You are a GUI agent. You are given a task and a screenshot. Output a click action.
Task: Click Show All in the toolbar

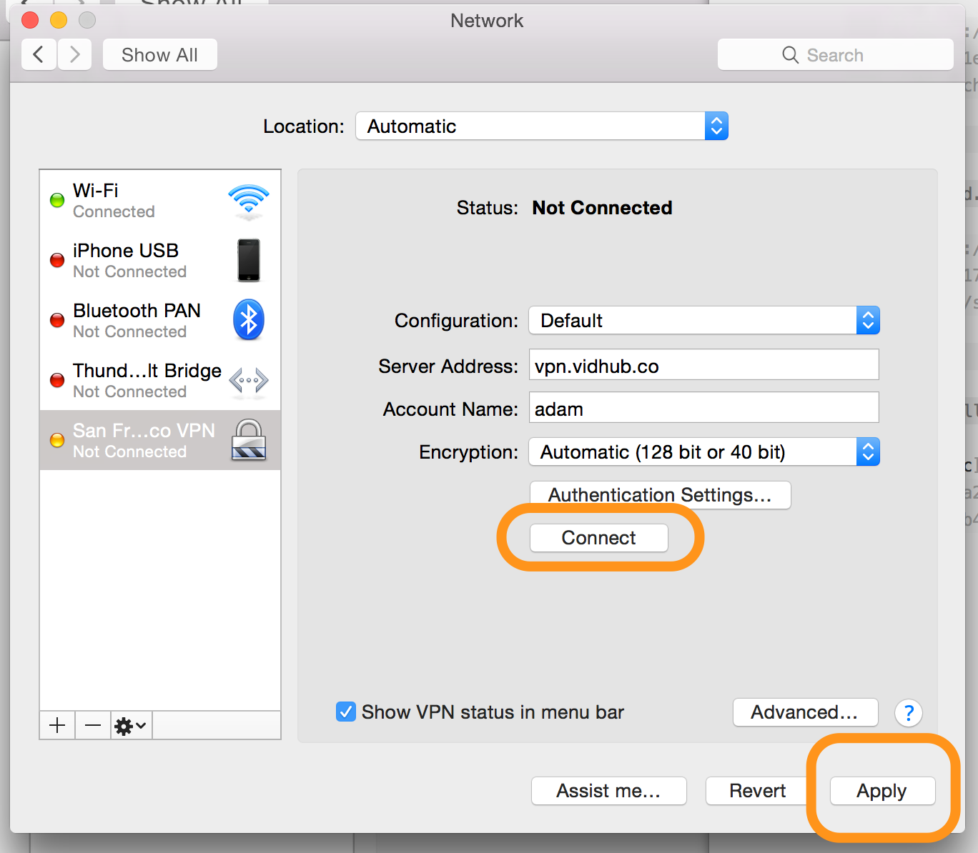[x=159, y=55]
